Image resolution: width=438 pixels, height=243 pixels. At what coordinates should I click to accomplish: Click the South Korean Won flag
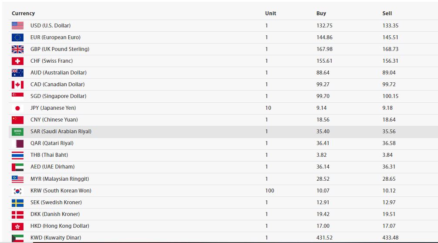click(x=17, y=191)
